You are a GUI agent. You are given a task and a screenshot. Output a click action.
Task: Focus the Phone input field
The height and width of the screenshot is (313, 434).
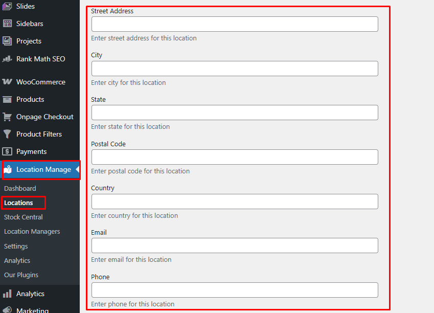[x=235, y=290]
